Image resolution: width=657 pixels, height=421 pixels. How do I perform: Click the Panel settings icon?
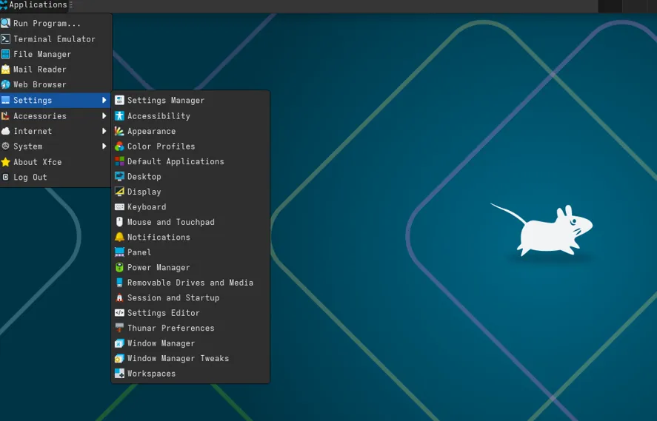[119, 252]
